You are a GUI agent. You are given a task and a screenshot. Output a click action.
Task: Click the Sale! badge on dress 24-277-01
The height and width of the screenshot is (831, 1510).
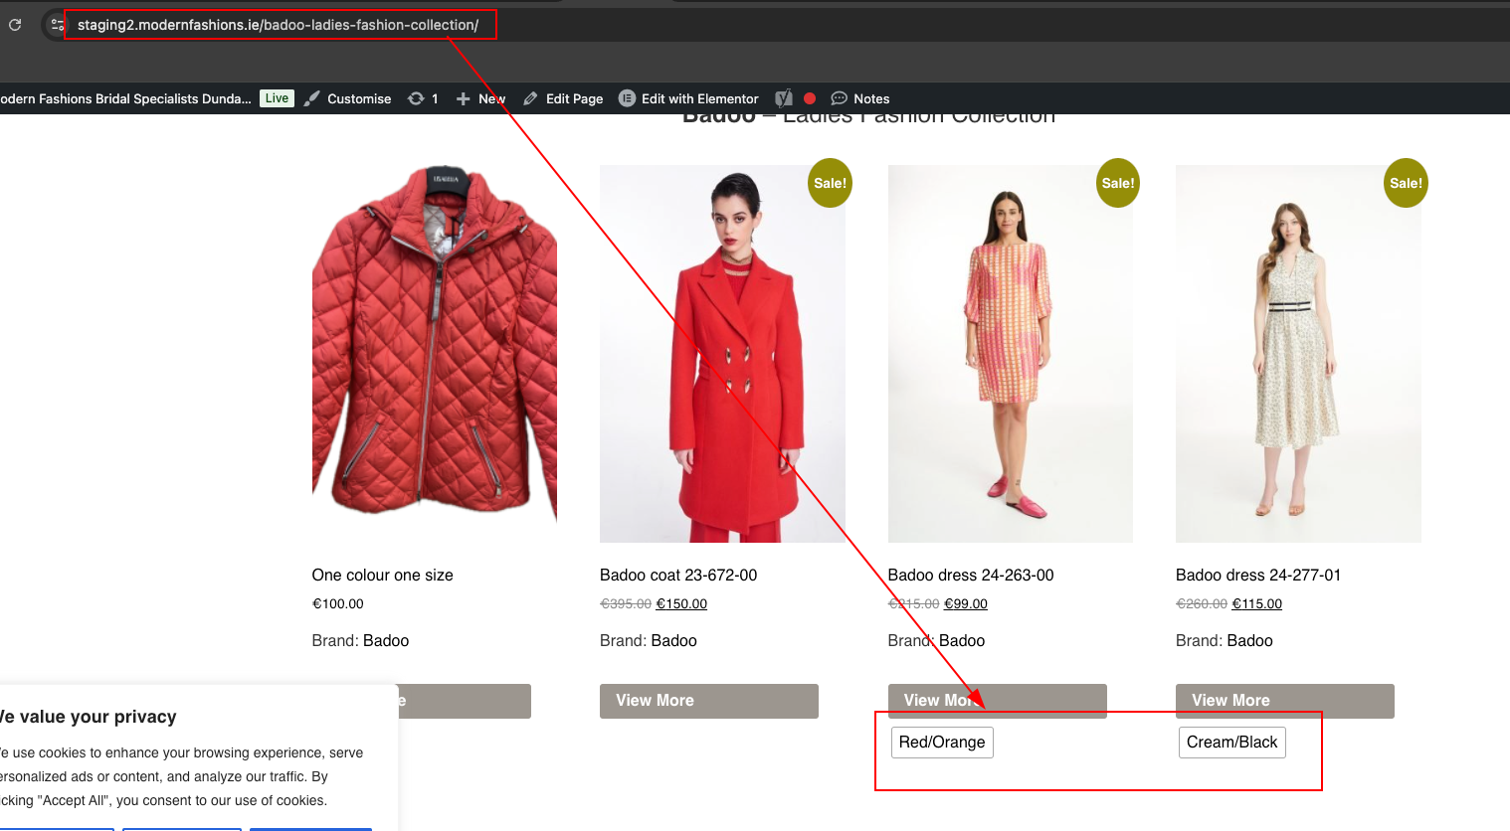[x=1406, y=183]
